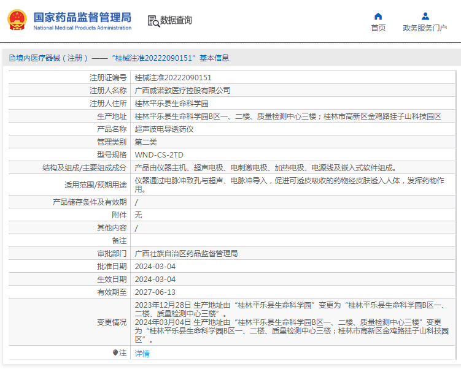461x369 pixels.
Task: Click the 注册人名称 label
Action: (108, 91)
